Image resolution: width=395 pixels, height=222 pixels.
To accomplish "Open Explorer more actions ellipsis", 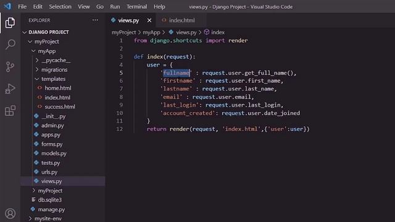I will point(95,20).
